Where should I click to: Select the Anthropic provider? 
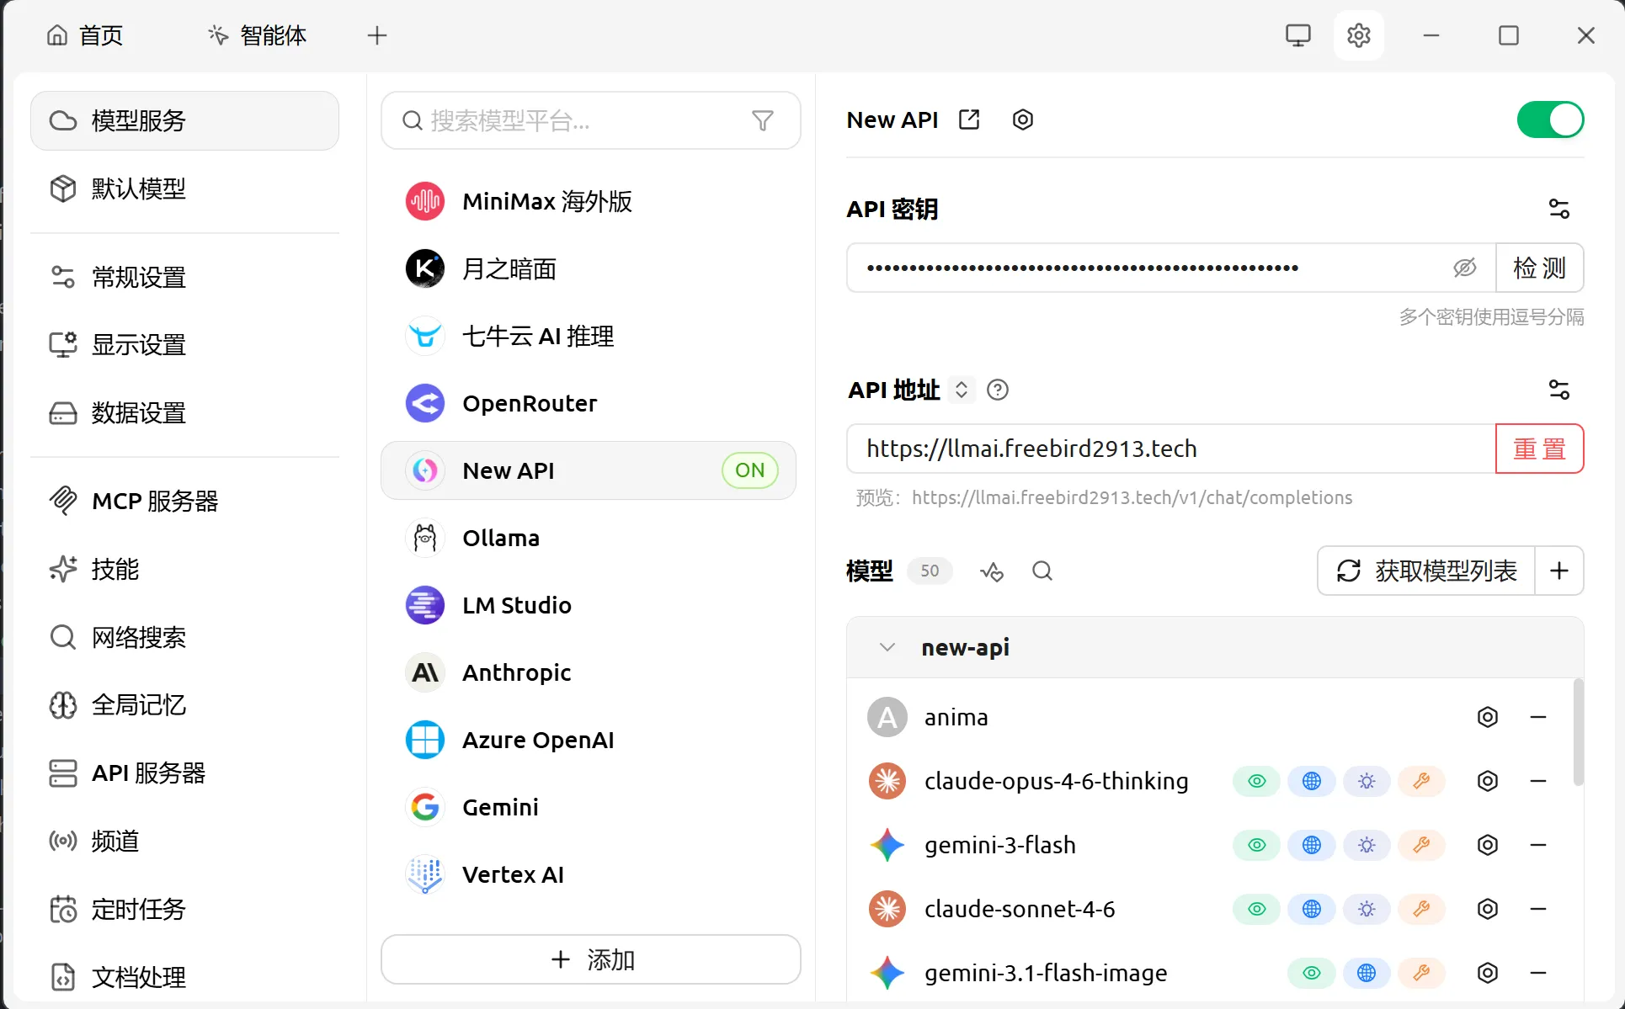(x=589, y=672)
